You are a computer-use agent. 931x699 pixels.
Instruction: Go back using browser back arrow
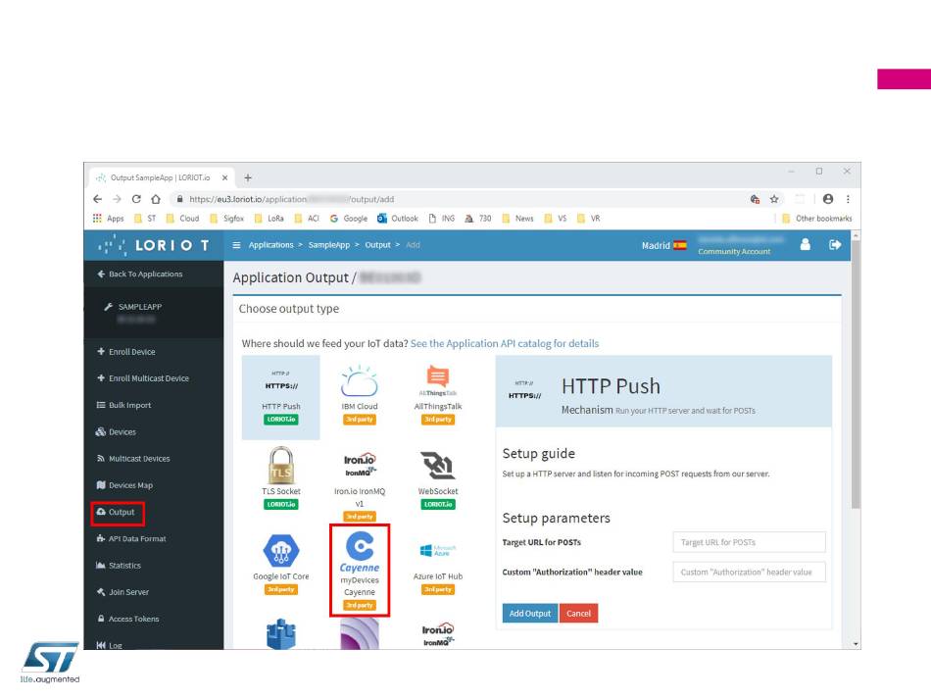coord(97,199)
